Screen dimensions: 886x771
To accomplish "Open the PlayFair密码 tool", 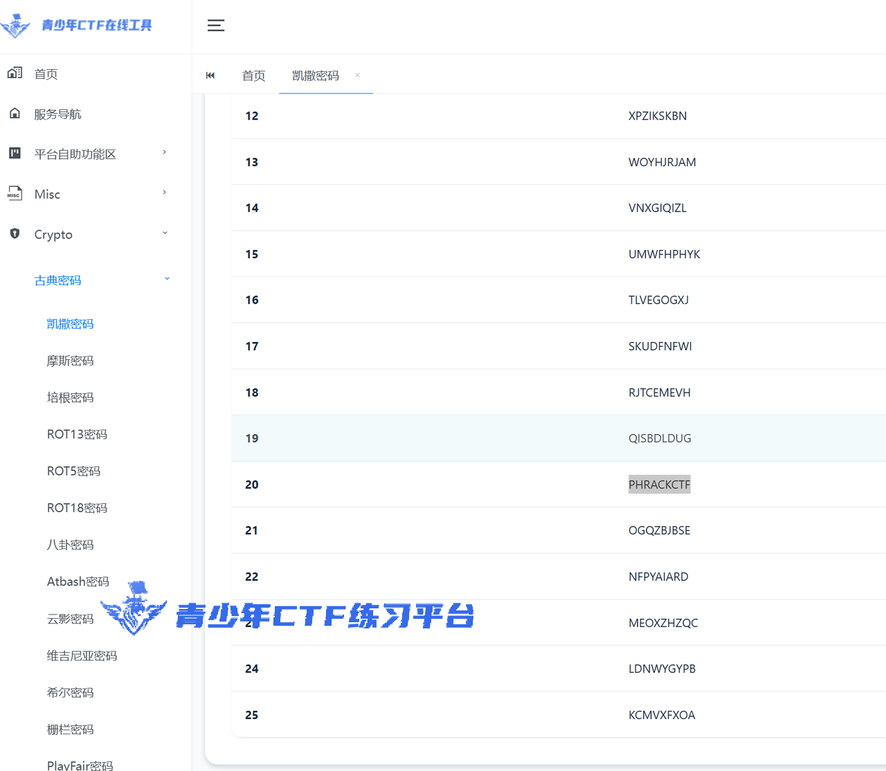I will point(80,764).
